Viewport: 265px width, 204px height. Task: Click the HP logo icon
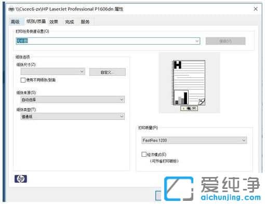21,179
